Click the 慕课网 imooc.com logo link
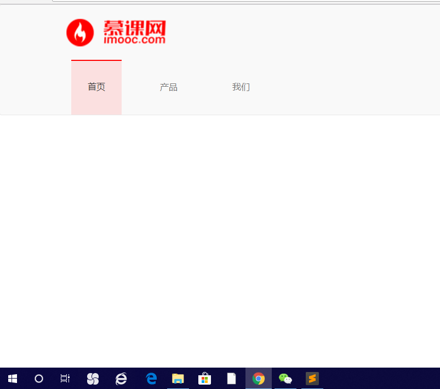Viewport: 440px width, 389px height. pyautogui.click(x=116, y=32)
